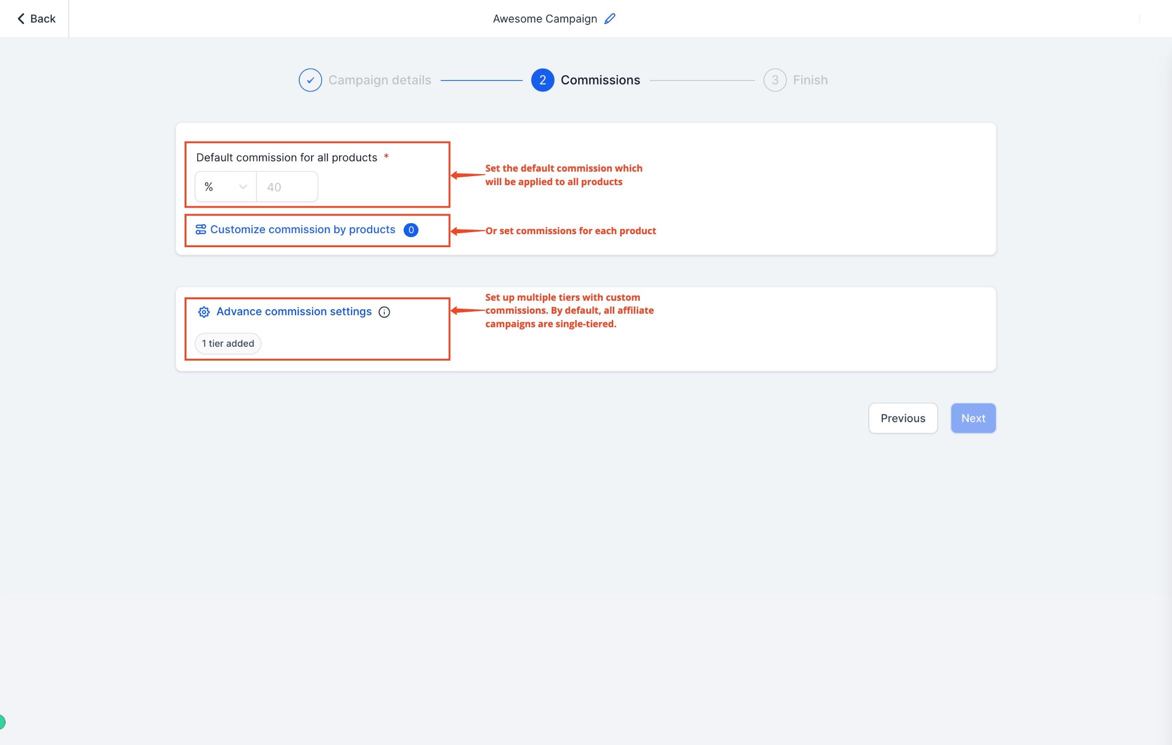Click the dropdown chevron in commission type
The height and width of the screenshot is (745, 1172).
pyautogui.click(x=243, y=187)
